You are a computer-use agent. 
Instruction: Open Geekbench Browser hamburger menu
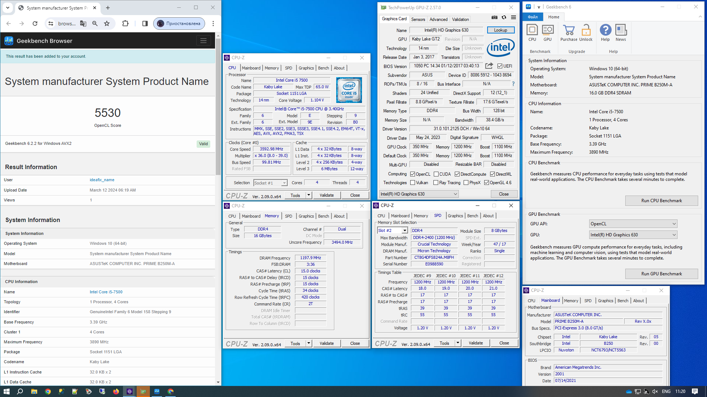coord(203,41)
